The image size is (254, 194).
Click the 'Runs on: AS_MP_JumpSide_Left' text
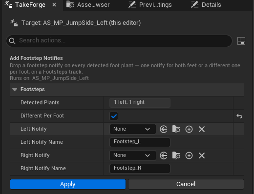click(x=49, y=78)
